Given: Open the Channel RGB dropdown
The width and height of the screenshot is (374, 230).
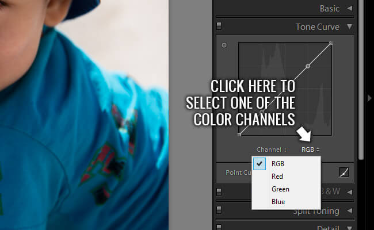Looking at the screenshot, I should tap(310, 149).
